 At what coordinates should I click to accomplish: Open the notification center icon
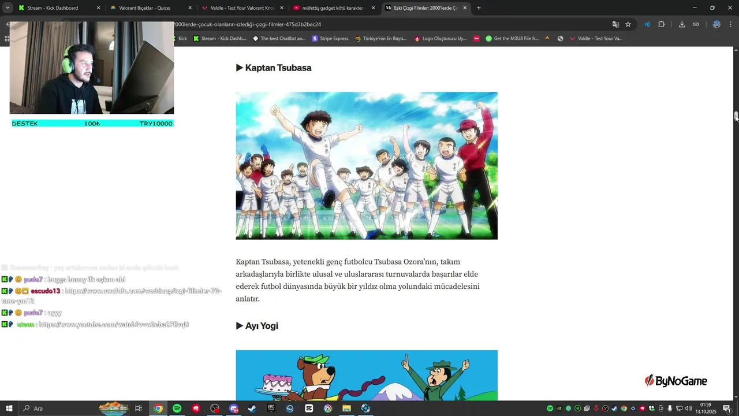[727, 408]
